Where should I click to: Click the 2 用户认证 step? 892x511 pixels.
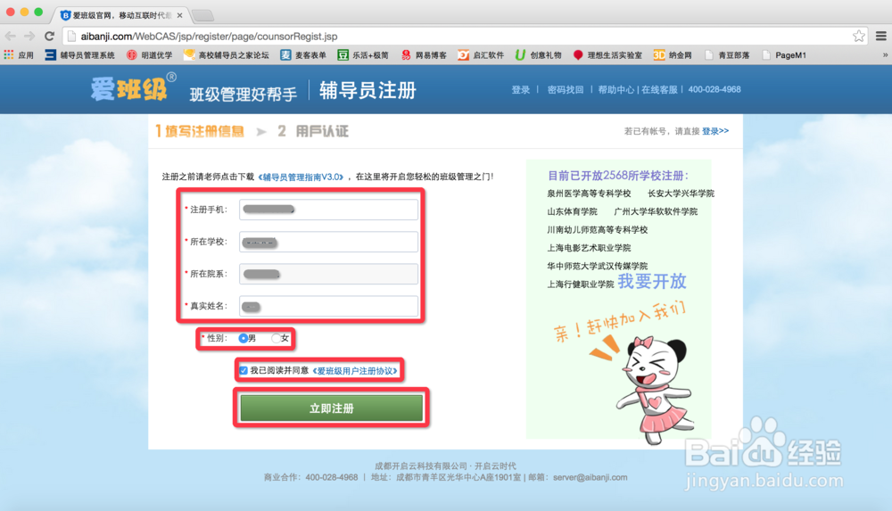pyautogui.click(x=313, y=131)
